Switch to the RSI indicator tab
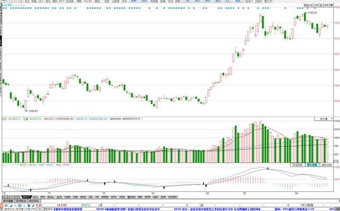 (x=42, y=197)
